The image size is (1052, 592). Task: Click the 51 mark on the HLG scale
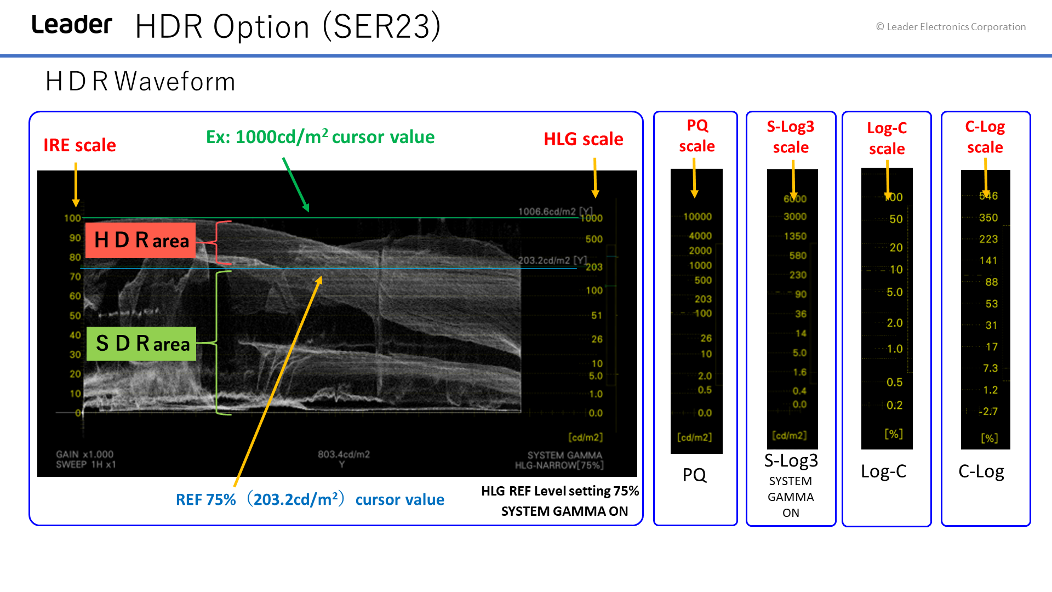click(597, 316)
